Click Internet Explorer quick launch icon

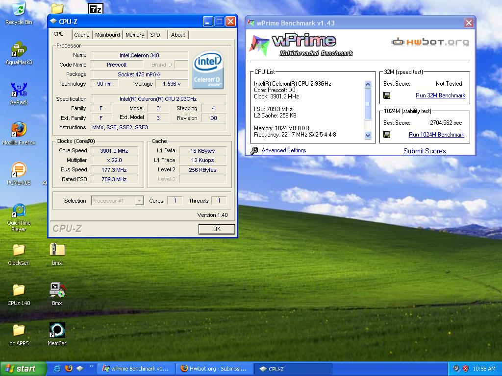tap(57, 369)
